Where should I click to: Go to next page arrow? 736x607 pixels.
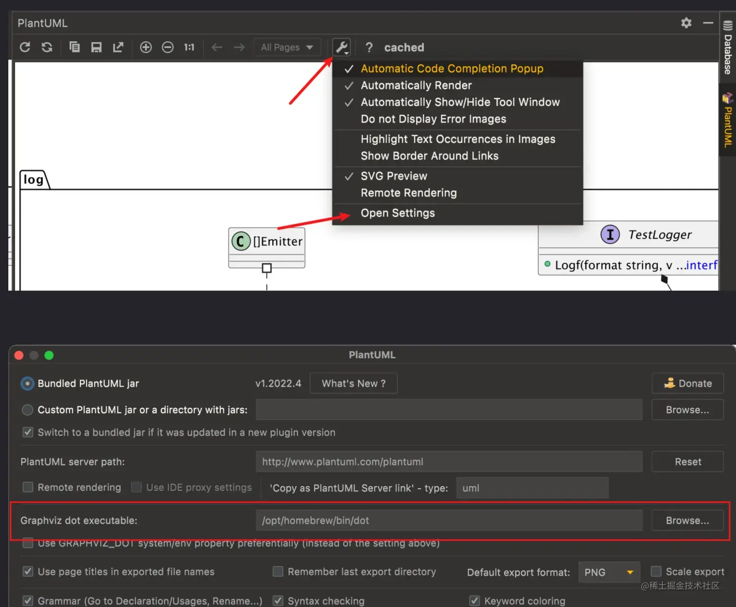(x=239, y=47)
